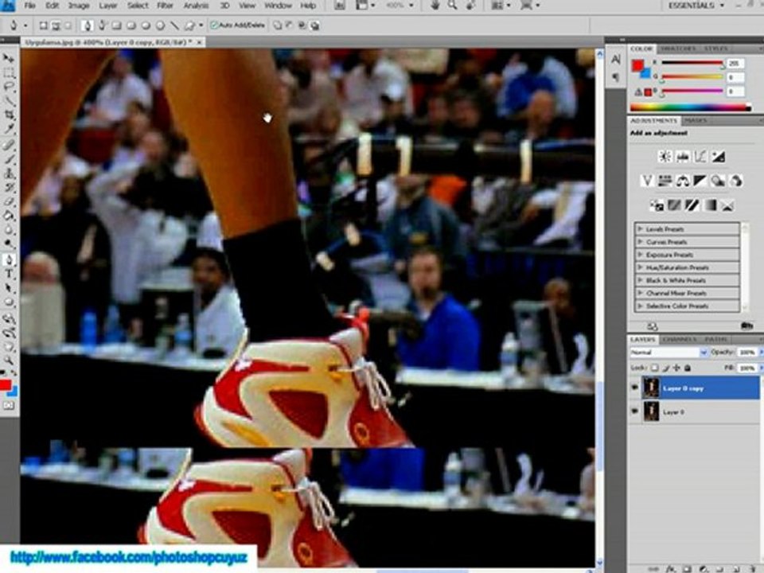Viewport: 764px width, 573px height.
Task: Add a Vibrance adjustment layer
Action: click(x=647, y=181)
